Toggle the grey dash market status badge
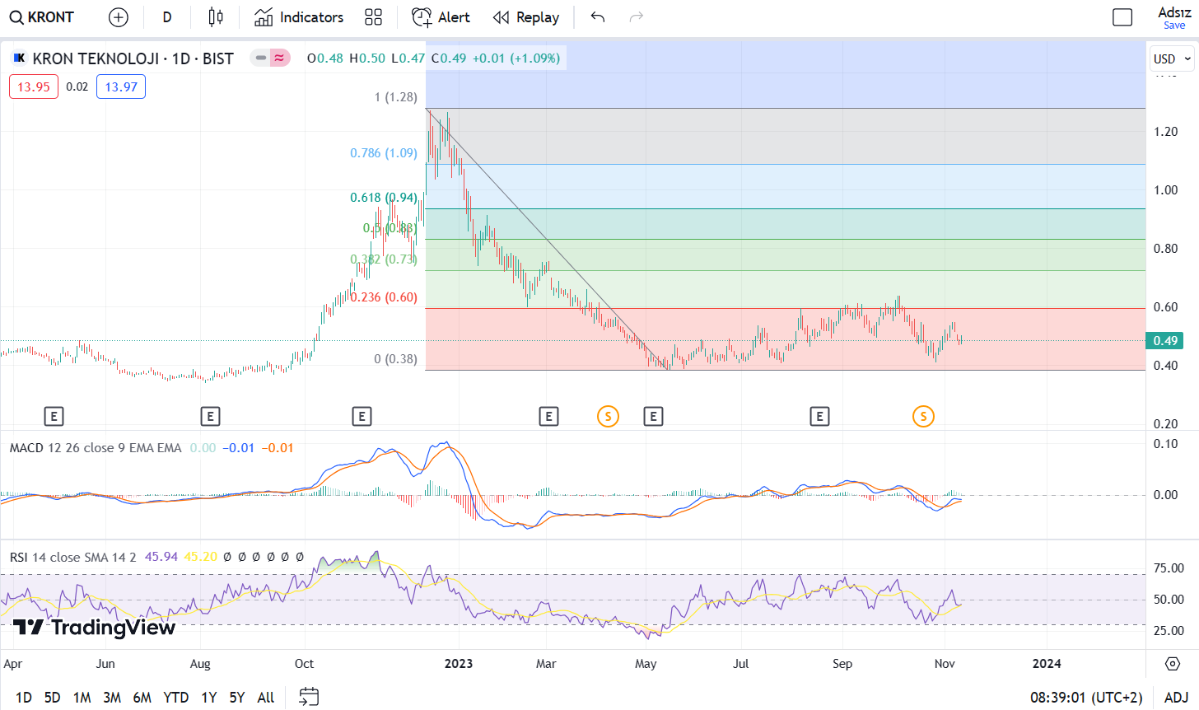 [x=260, y=58]
